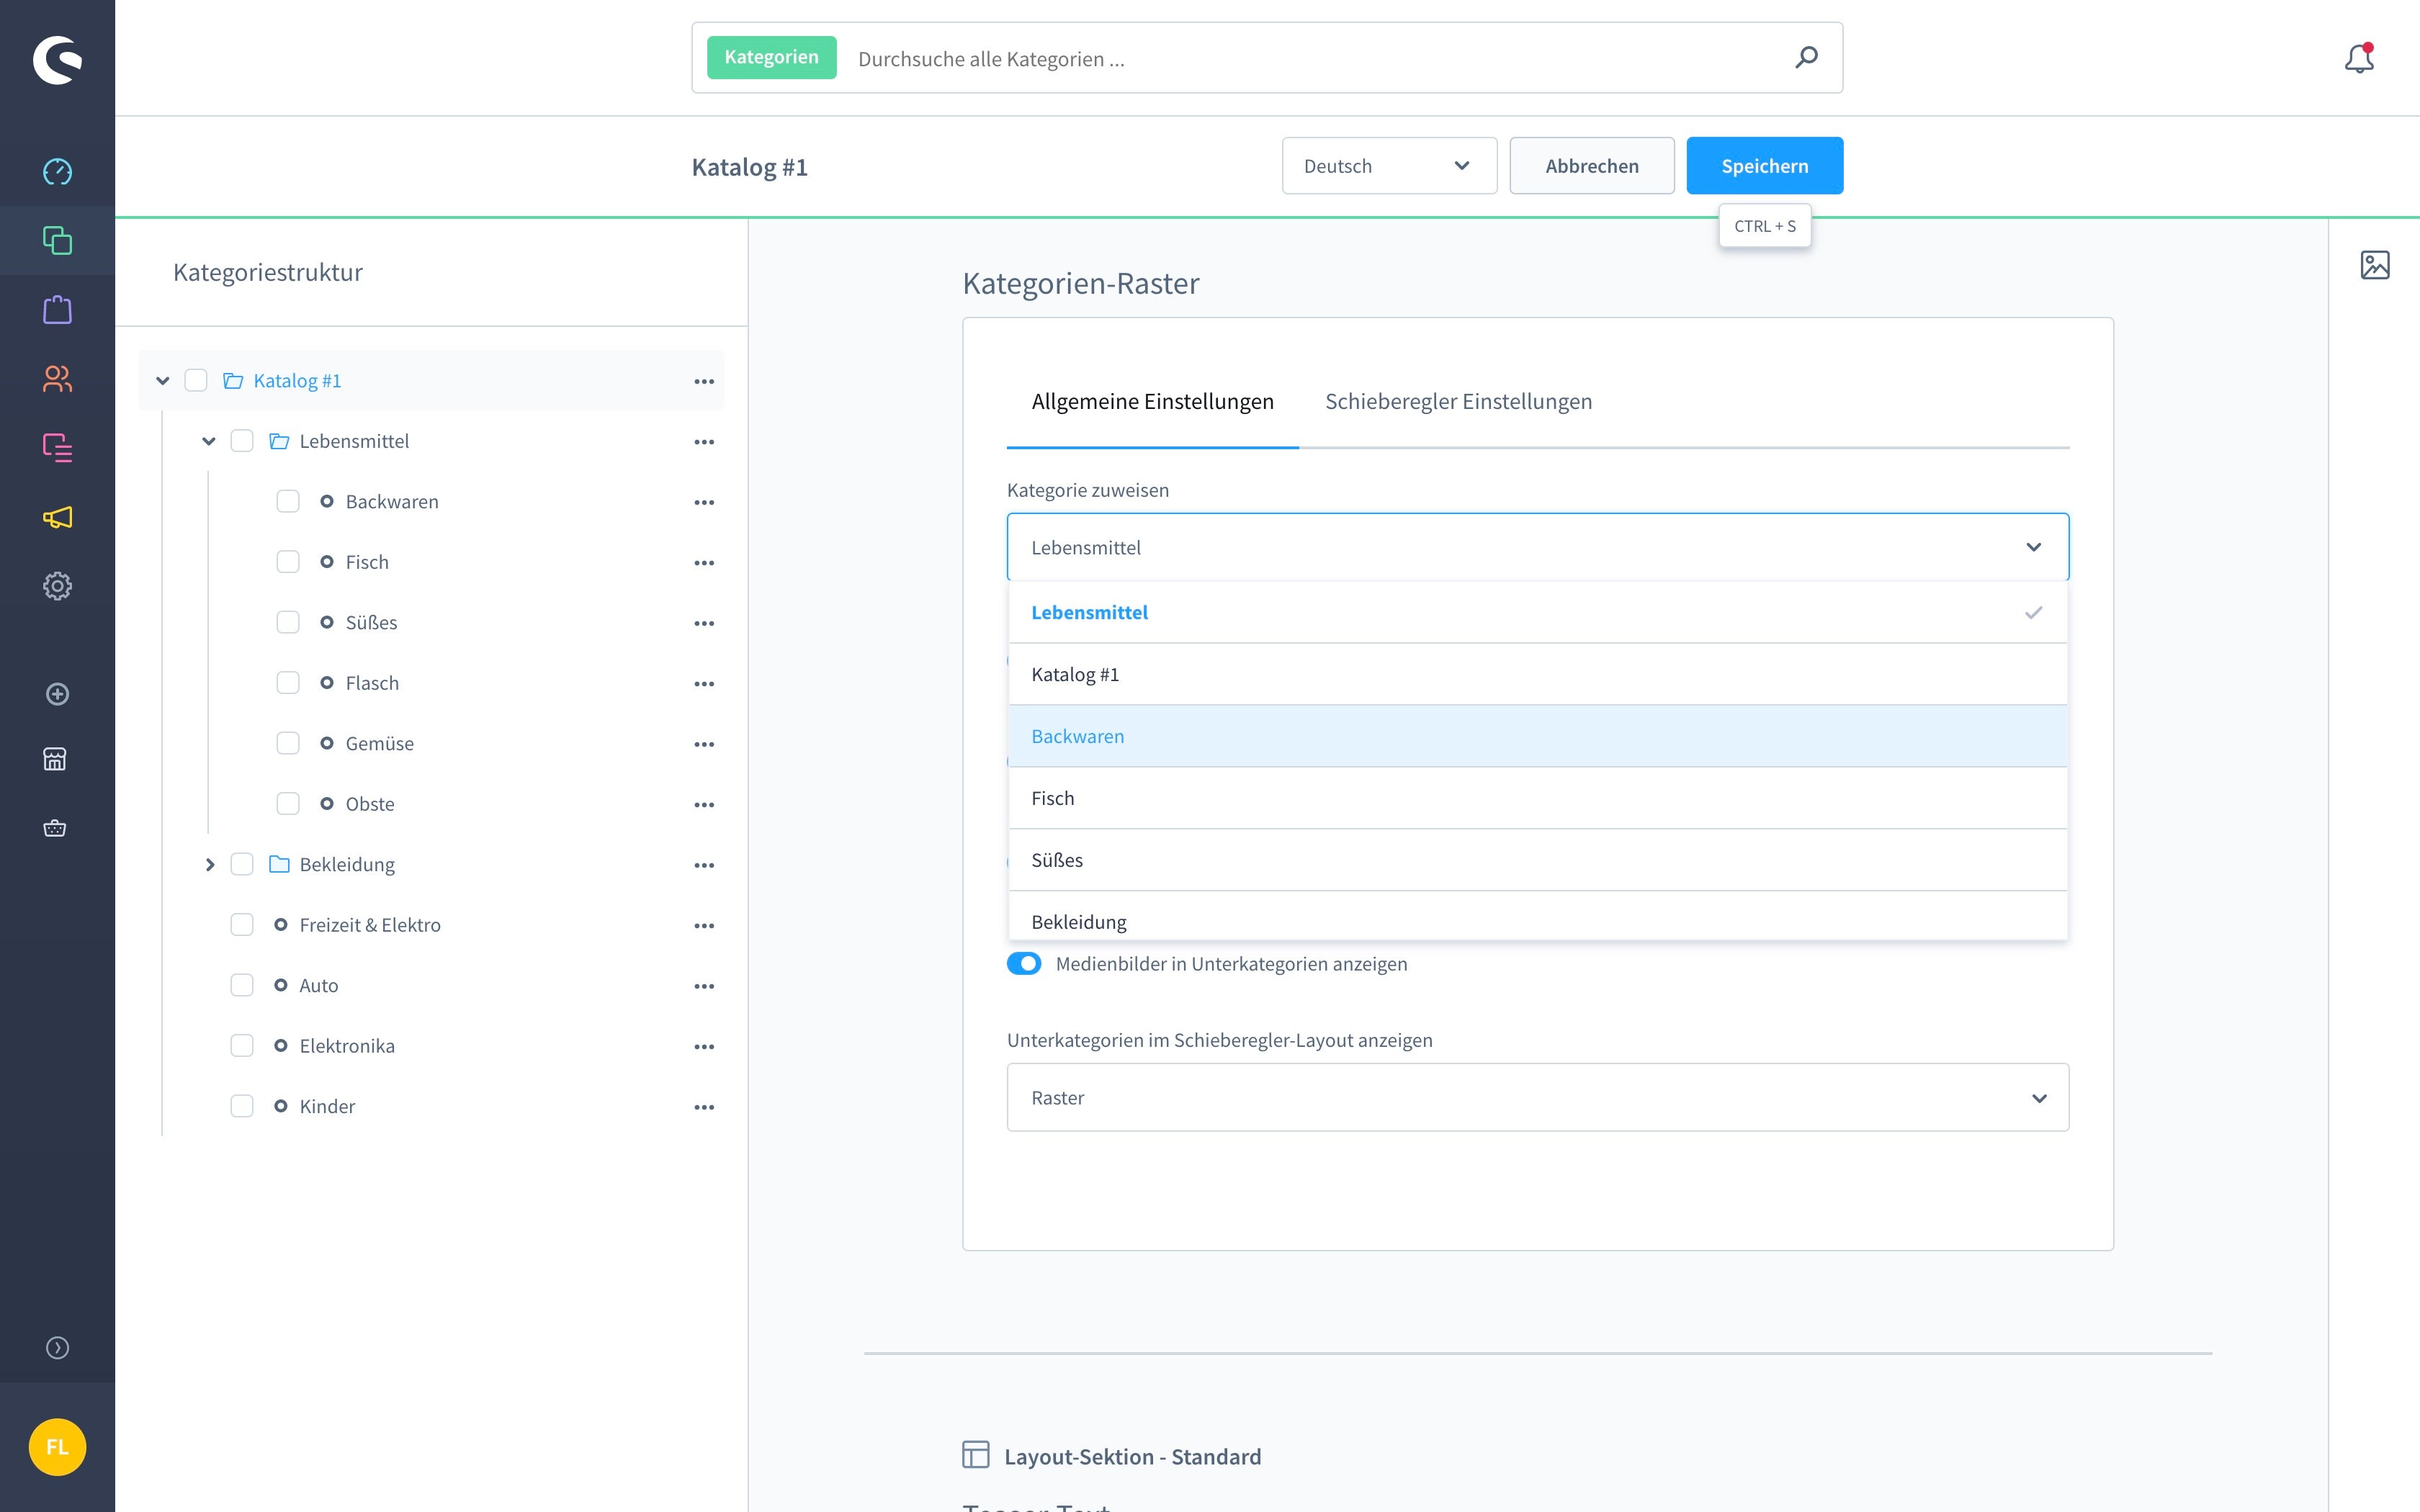Open Elektronika category in tree
2420x1512 pixels.
pos(347,1046)
